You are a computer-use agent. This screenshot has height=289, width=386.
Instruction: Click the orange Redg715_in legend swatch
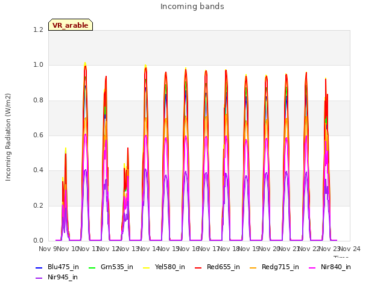point(253,267)
